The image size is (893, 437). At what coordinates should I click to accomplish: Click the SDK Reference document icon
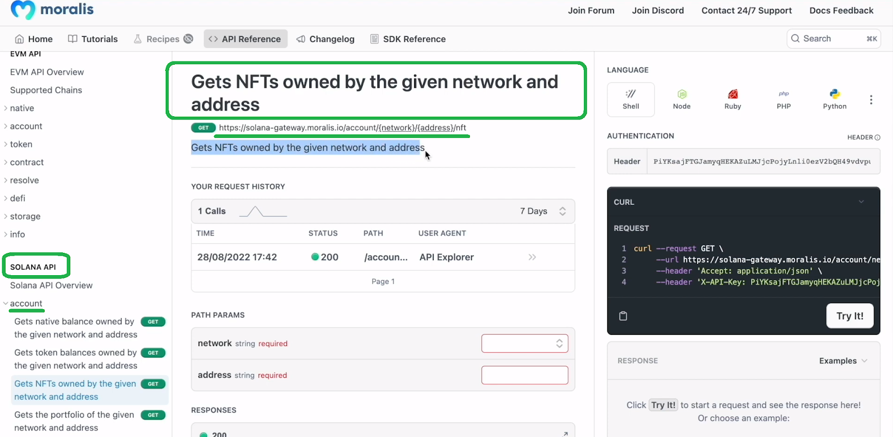[x=375, y=39]
